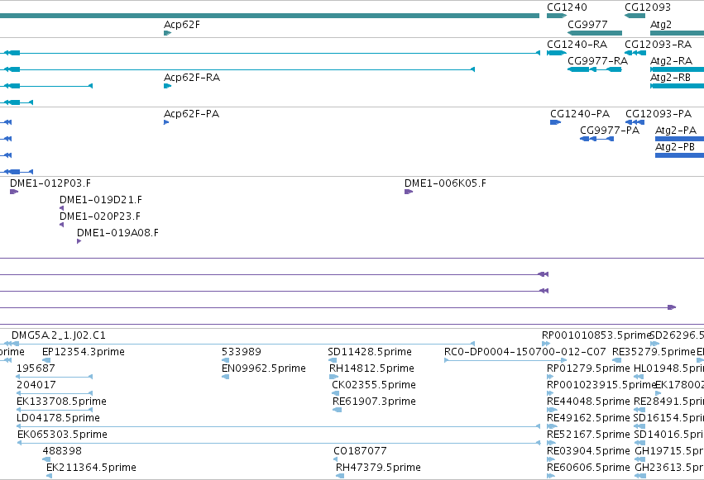Click the DME1-006K05.F feature arrow
Screen dimensions: 704x480
coord(409,192)
